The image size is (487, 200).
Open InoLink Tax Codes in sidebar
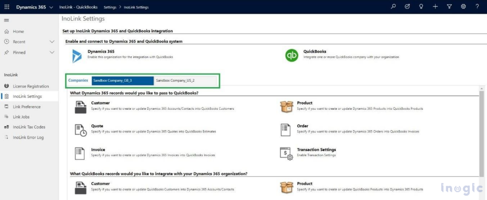pos(29,127)
